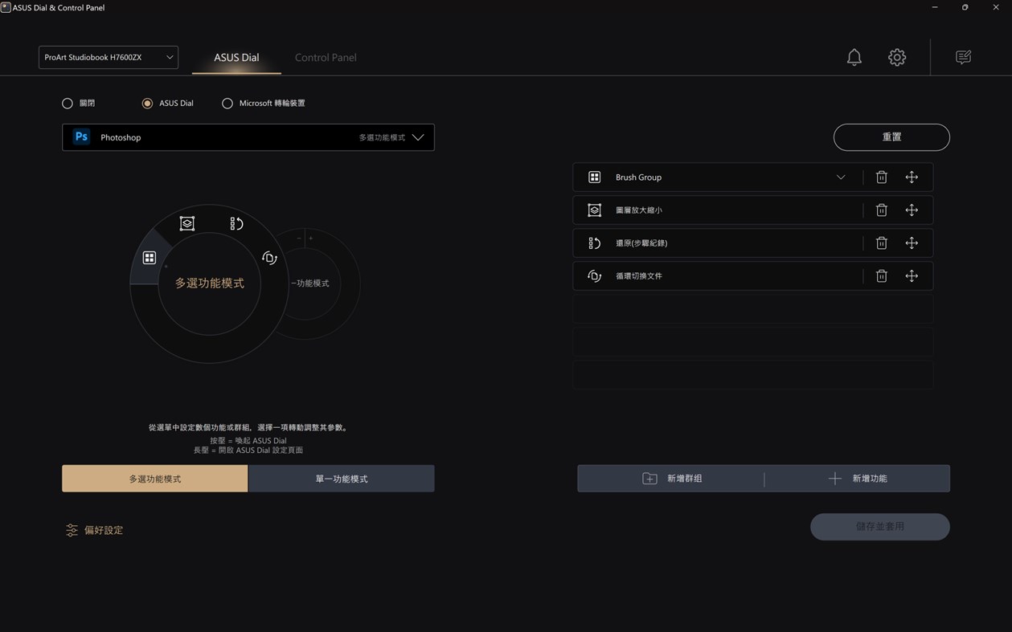This screenshot has width=1012, height=632.
Task: Collapse the Brush Group entry with its chevron
Action: point(841,177)
